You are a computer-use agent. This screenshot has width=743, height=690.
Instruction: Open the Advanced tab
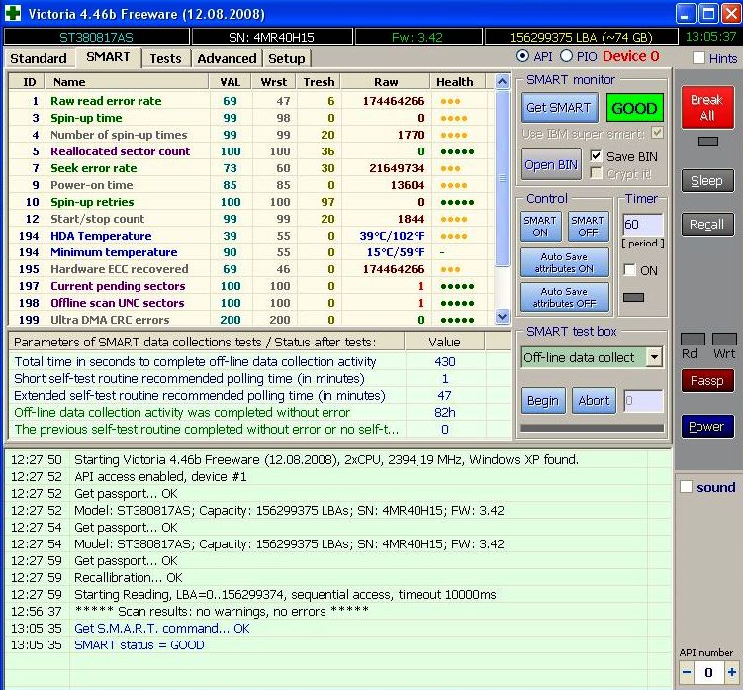(x=227, y=58)
